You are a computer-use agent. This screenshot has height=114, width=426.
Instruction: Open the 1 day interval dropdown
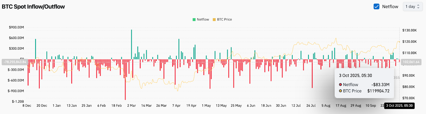click(412, 7)
